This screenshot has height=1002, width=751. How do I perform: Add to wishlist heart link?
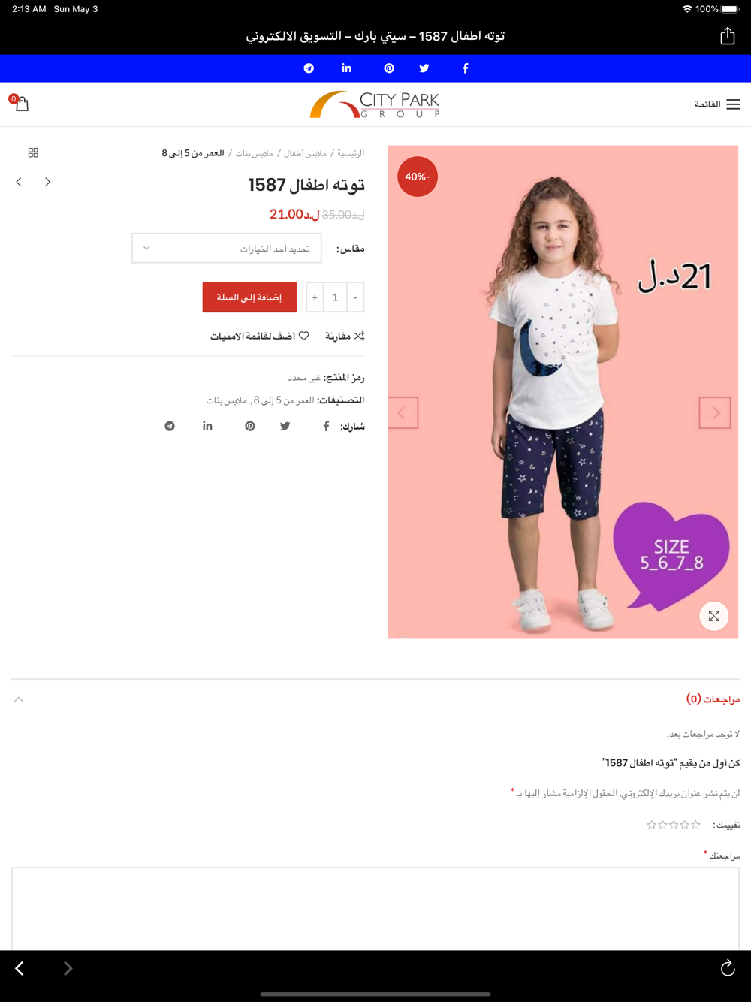pyautogui.click(x=260, y=336)
